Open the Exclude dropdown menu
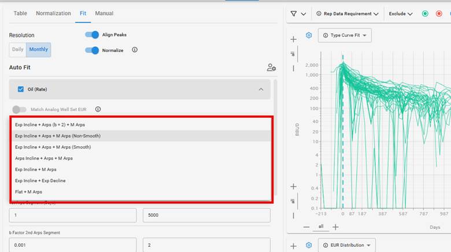This screenshot has height=252, width=451. point(401,14)
